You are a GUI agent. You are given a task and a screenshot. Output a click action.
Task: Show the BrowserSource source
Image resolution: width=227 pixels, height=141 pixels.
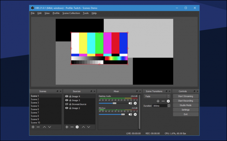(67, 104)
